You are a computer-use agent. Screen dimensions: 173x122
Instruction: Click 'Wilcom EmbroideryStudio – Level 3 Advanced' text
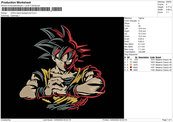click(x=20, y=6)
